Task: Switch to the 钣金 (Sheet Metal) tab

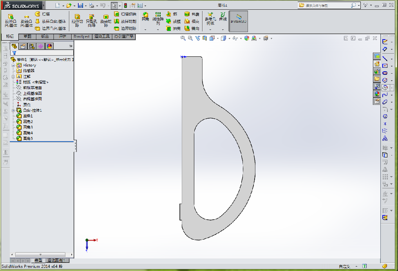Action: pos(45,36)
